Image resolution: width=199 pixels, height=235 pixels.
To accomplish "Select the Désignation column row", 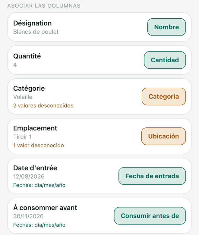I will point(99,27).
